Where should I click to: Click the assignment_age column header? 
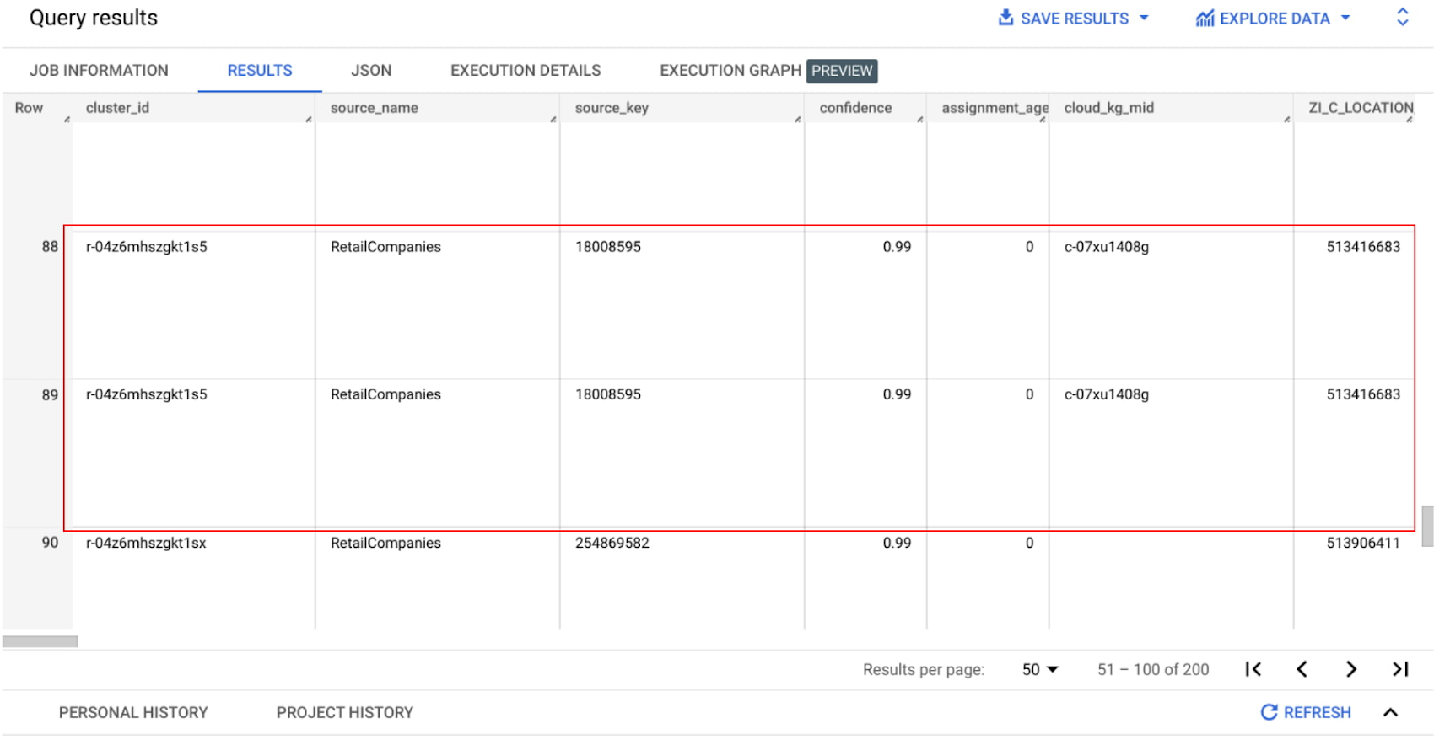tap(995, 108)
